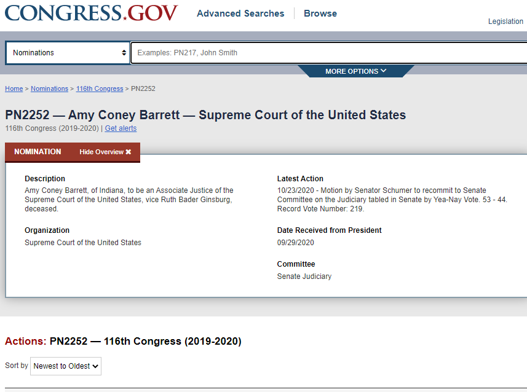Select the Actions: PN2252 section heading
527x392 pixels.
coord(123,341)
